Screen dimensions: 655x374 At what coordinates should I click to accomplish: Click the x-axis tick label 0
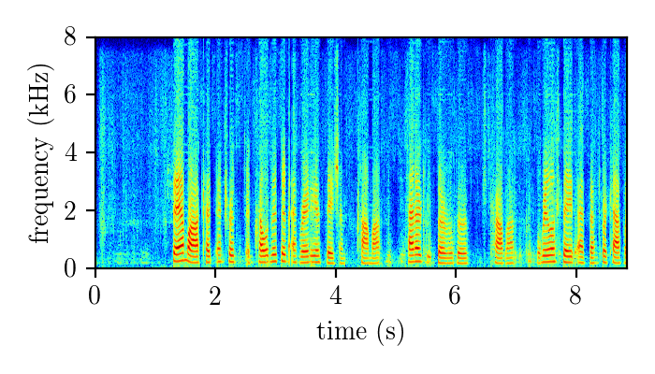coord(95,296)
